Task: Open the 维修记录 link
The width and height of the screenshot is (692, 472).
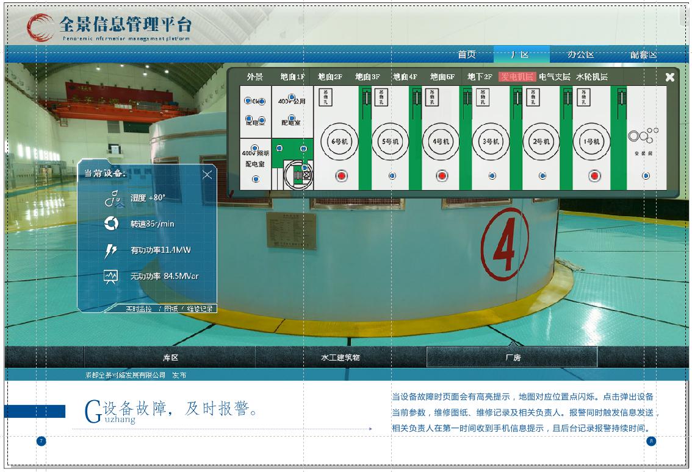Action: [200, 309]
